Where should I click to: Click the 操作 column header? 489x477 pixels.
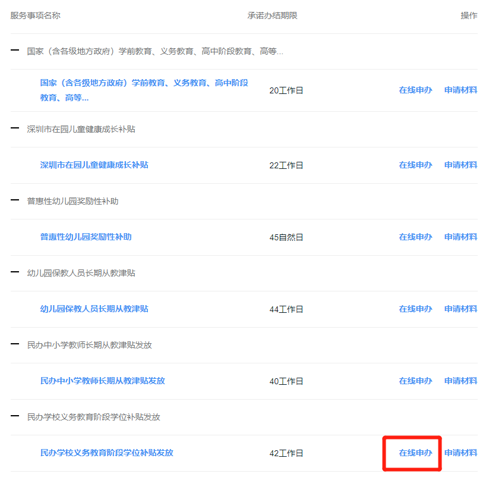tap(469, 15)
